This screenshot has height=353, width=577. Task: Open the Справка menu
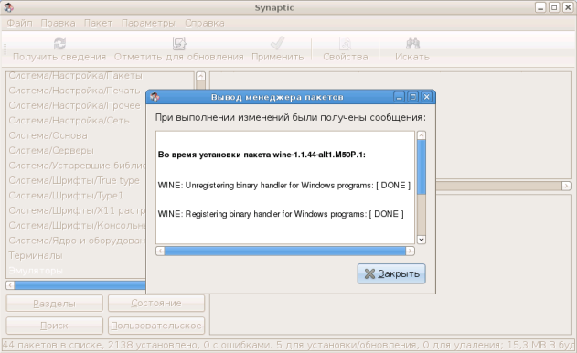[205, 23]
